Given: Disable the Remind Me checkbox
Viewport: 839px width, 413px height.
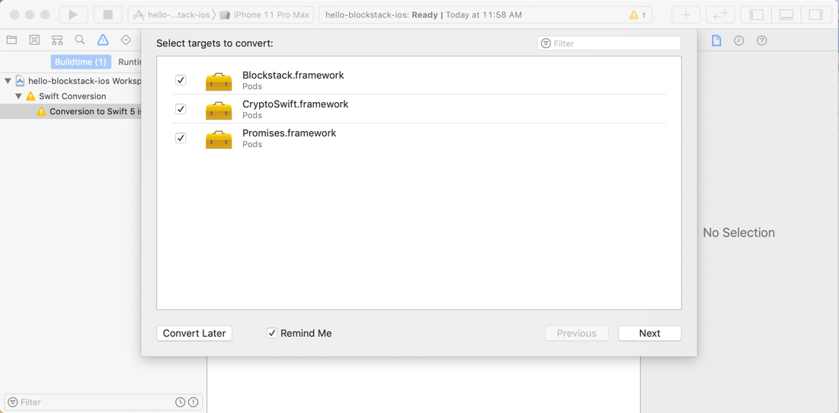Looking at the screenshot, I should (x=272, y=333).
